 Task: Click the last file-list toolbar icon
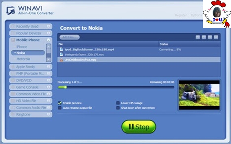click(216, 37)
